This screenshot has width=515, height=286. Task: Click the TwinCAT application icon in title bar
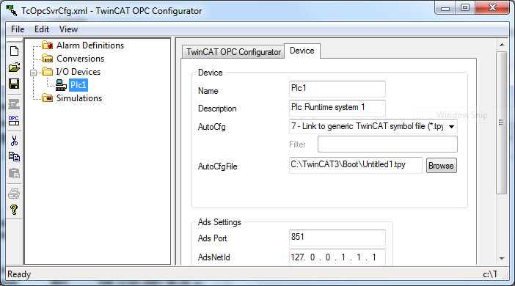12,10
